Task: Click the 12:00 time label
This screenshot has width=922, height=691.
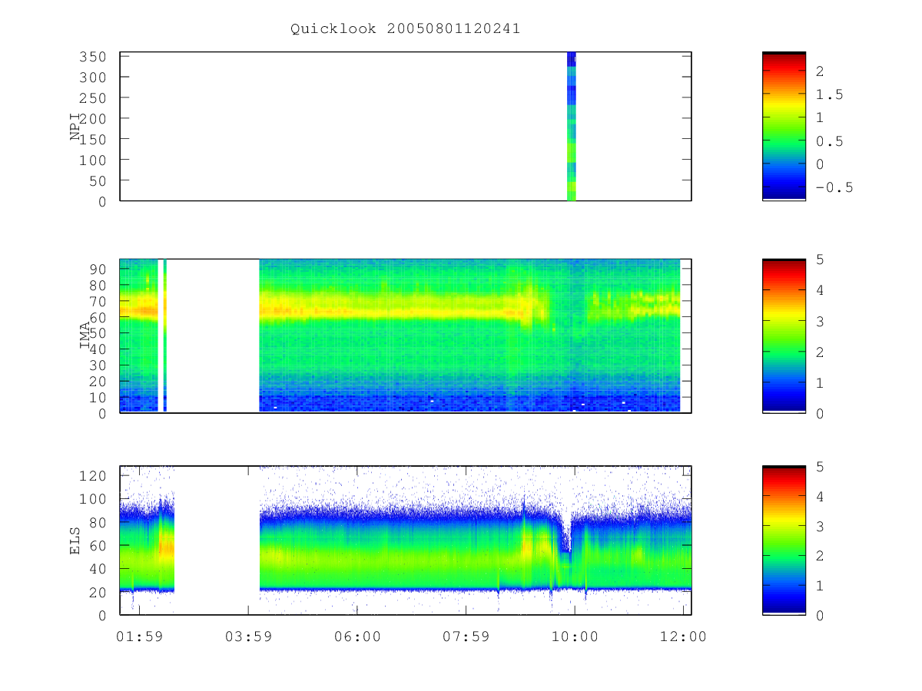Action: pyautogui.click(x=685, y=636)
